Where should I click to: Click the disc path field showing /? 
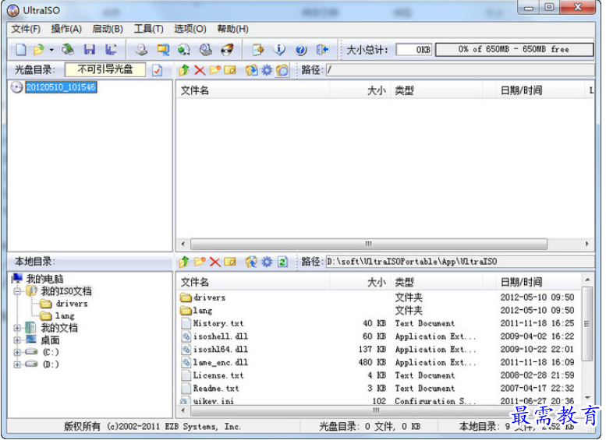(460, 70)
